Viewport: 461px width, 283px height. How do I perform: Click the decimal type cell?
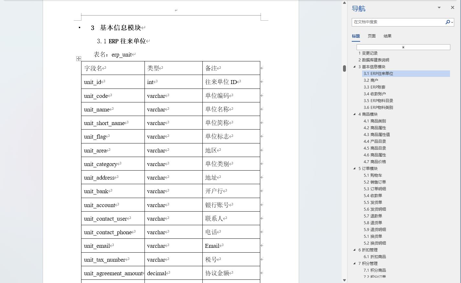174,273
